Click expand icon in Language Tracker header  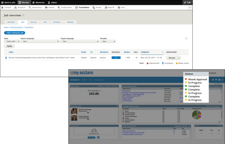click(221, 106)
